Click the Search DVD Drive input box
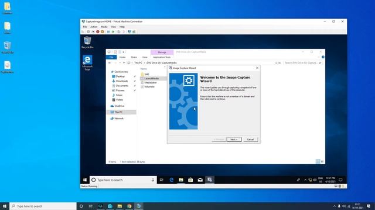 303,63
